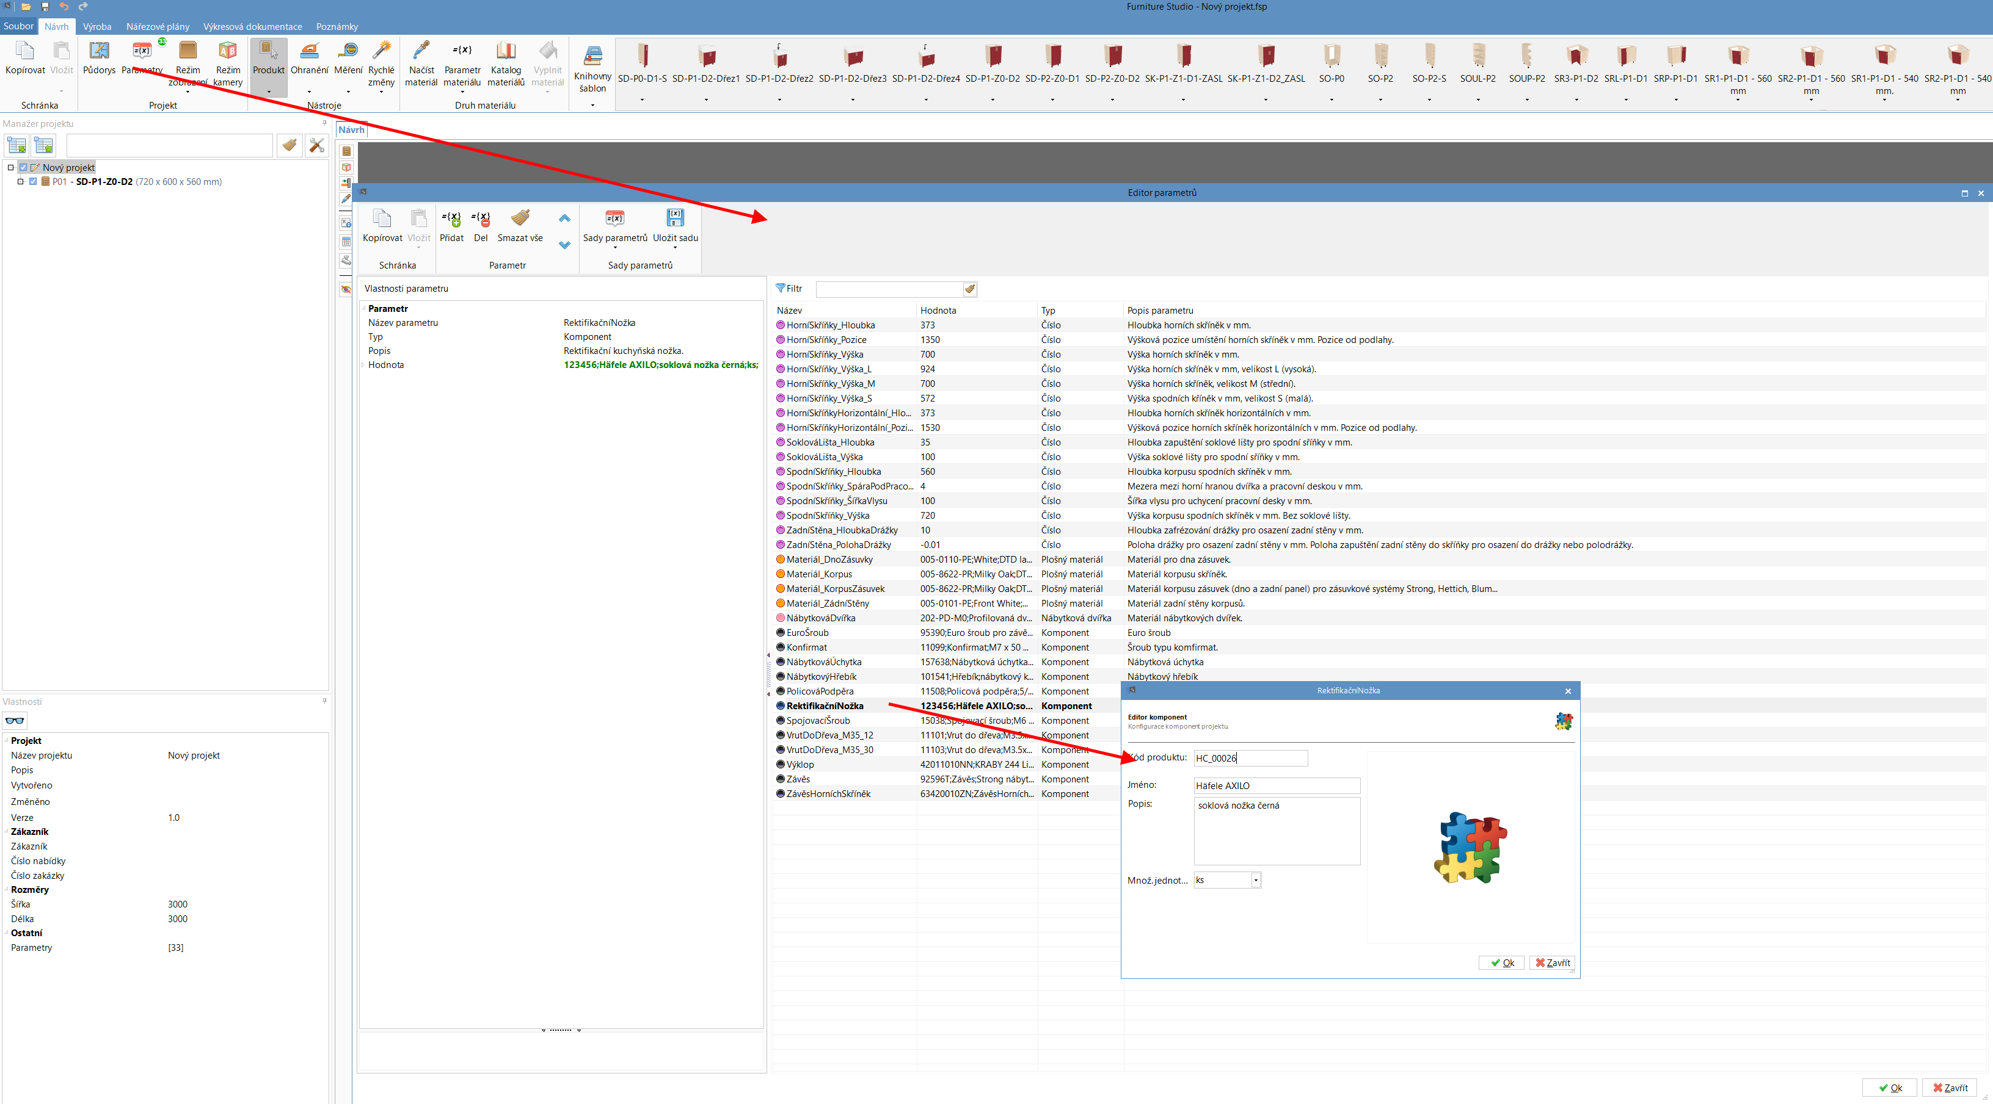Clear all parameters with Smazat vše
Image resolution: width=1993 pixels, height=1104 pixels.
point(520,226)
